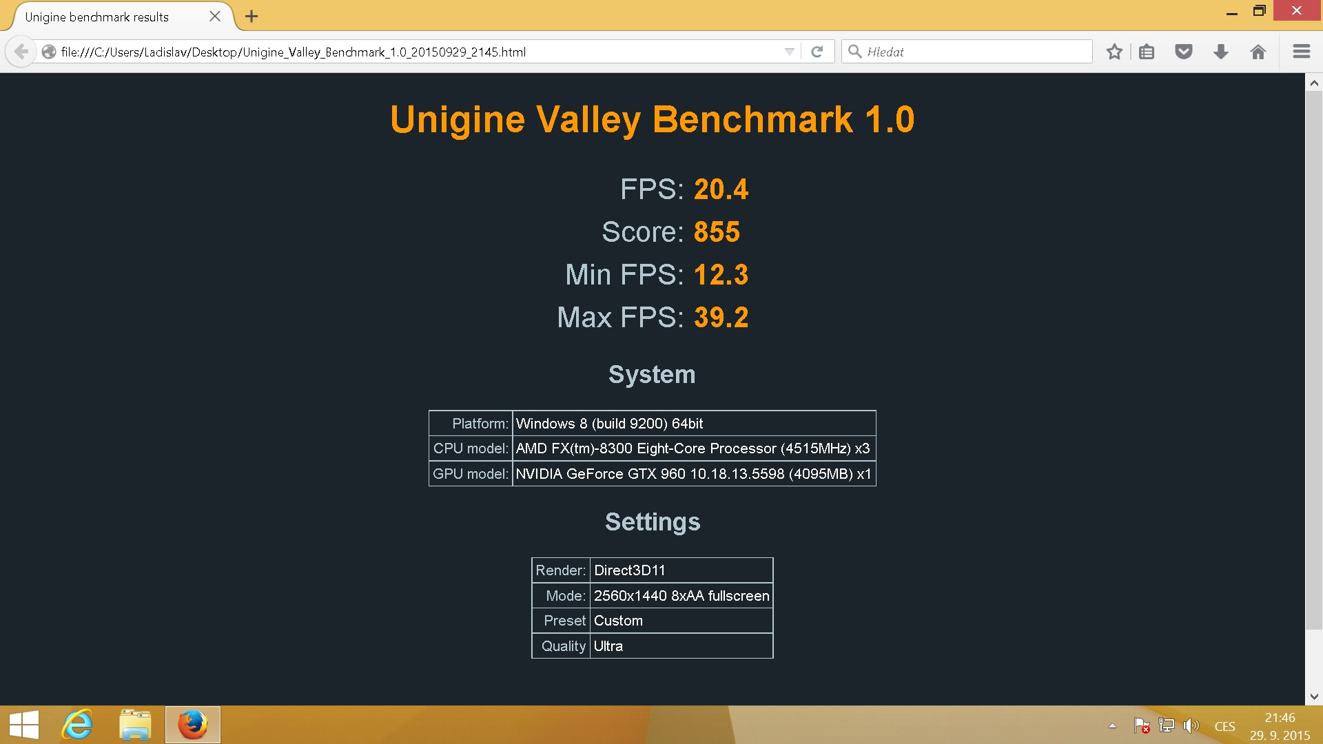1323x744 pixels.
Task: Click the Hledat search field
Action: [972, 52]
